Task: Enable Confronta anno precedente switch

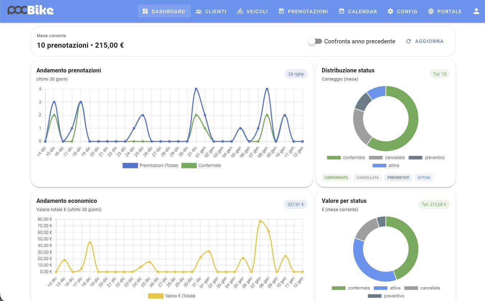Action: (315, 41)
